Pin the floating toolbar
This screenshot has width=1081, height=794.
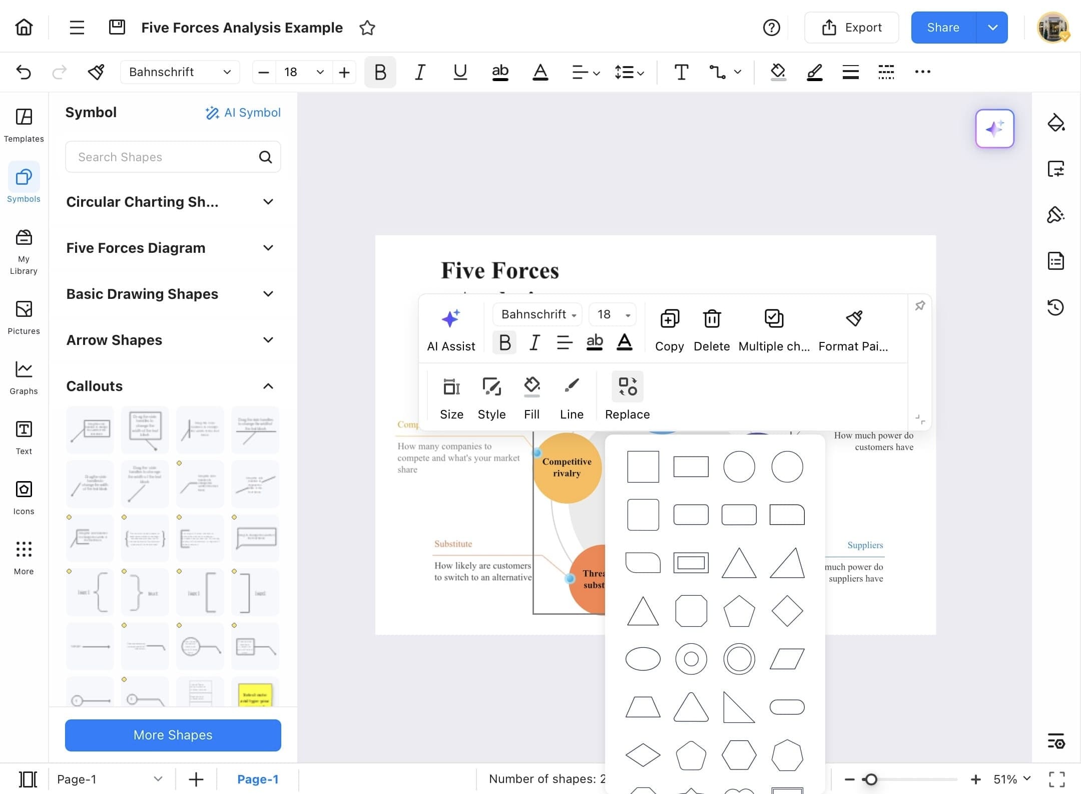pos(920,305)
